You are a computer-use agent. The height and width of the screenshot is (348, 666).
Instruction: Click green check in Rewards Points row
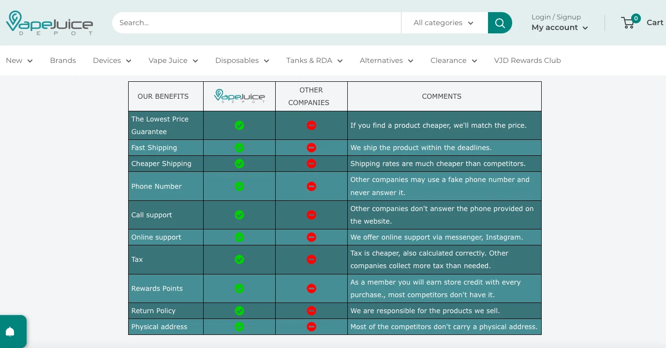click(x=239, y=288)
